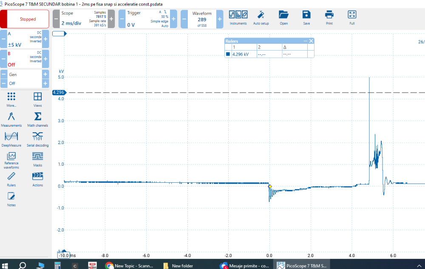Go to previous waveform with minus button

click(184, 19)
